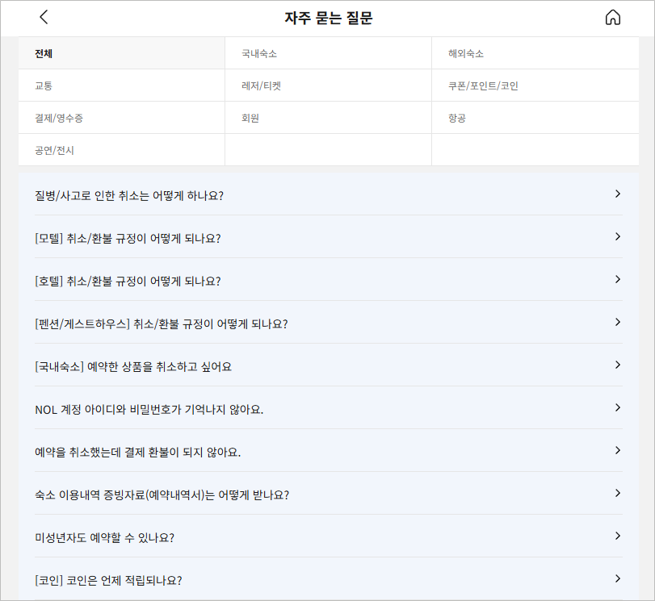Image resolution: width=655 pixels, height=601 pixels.
Task: Open the NOL 계정 아이디/비밀번호 FAQ
Action: coord(327,407)
